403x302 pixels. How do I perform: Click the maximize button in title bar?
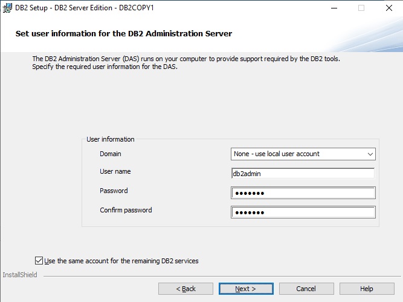[361, 8]
